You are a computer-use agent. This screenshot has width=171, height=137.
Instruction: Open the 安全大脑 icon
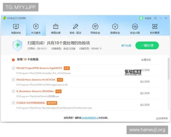[x=135, y=27]
